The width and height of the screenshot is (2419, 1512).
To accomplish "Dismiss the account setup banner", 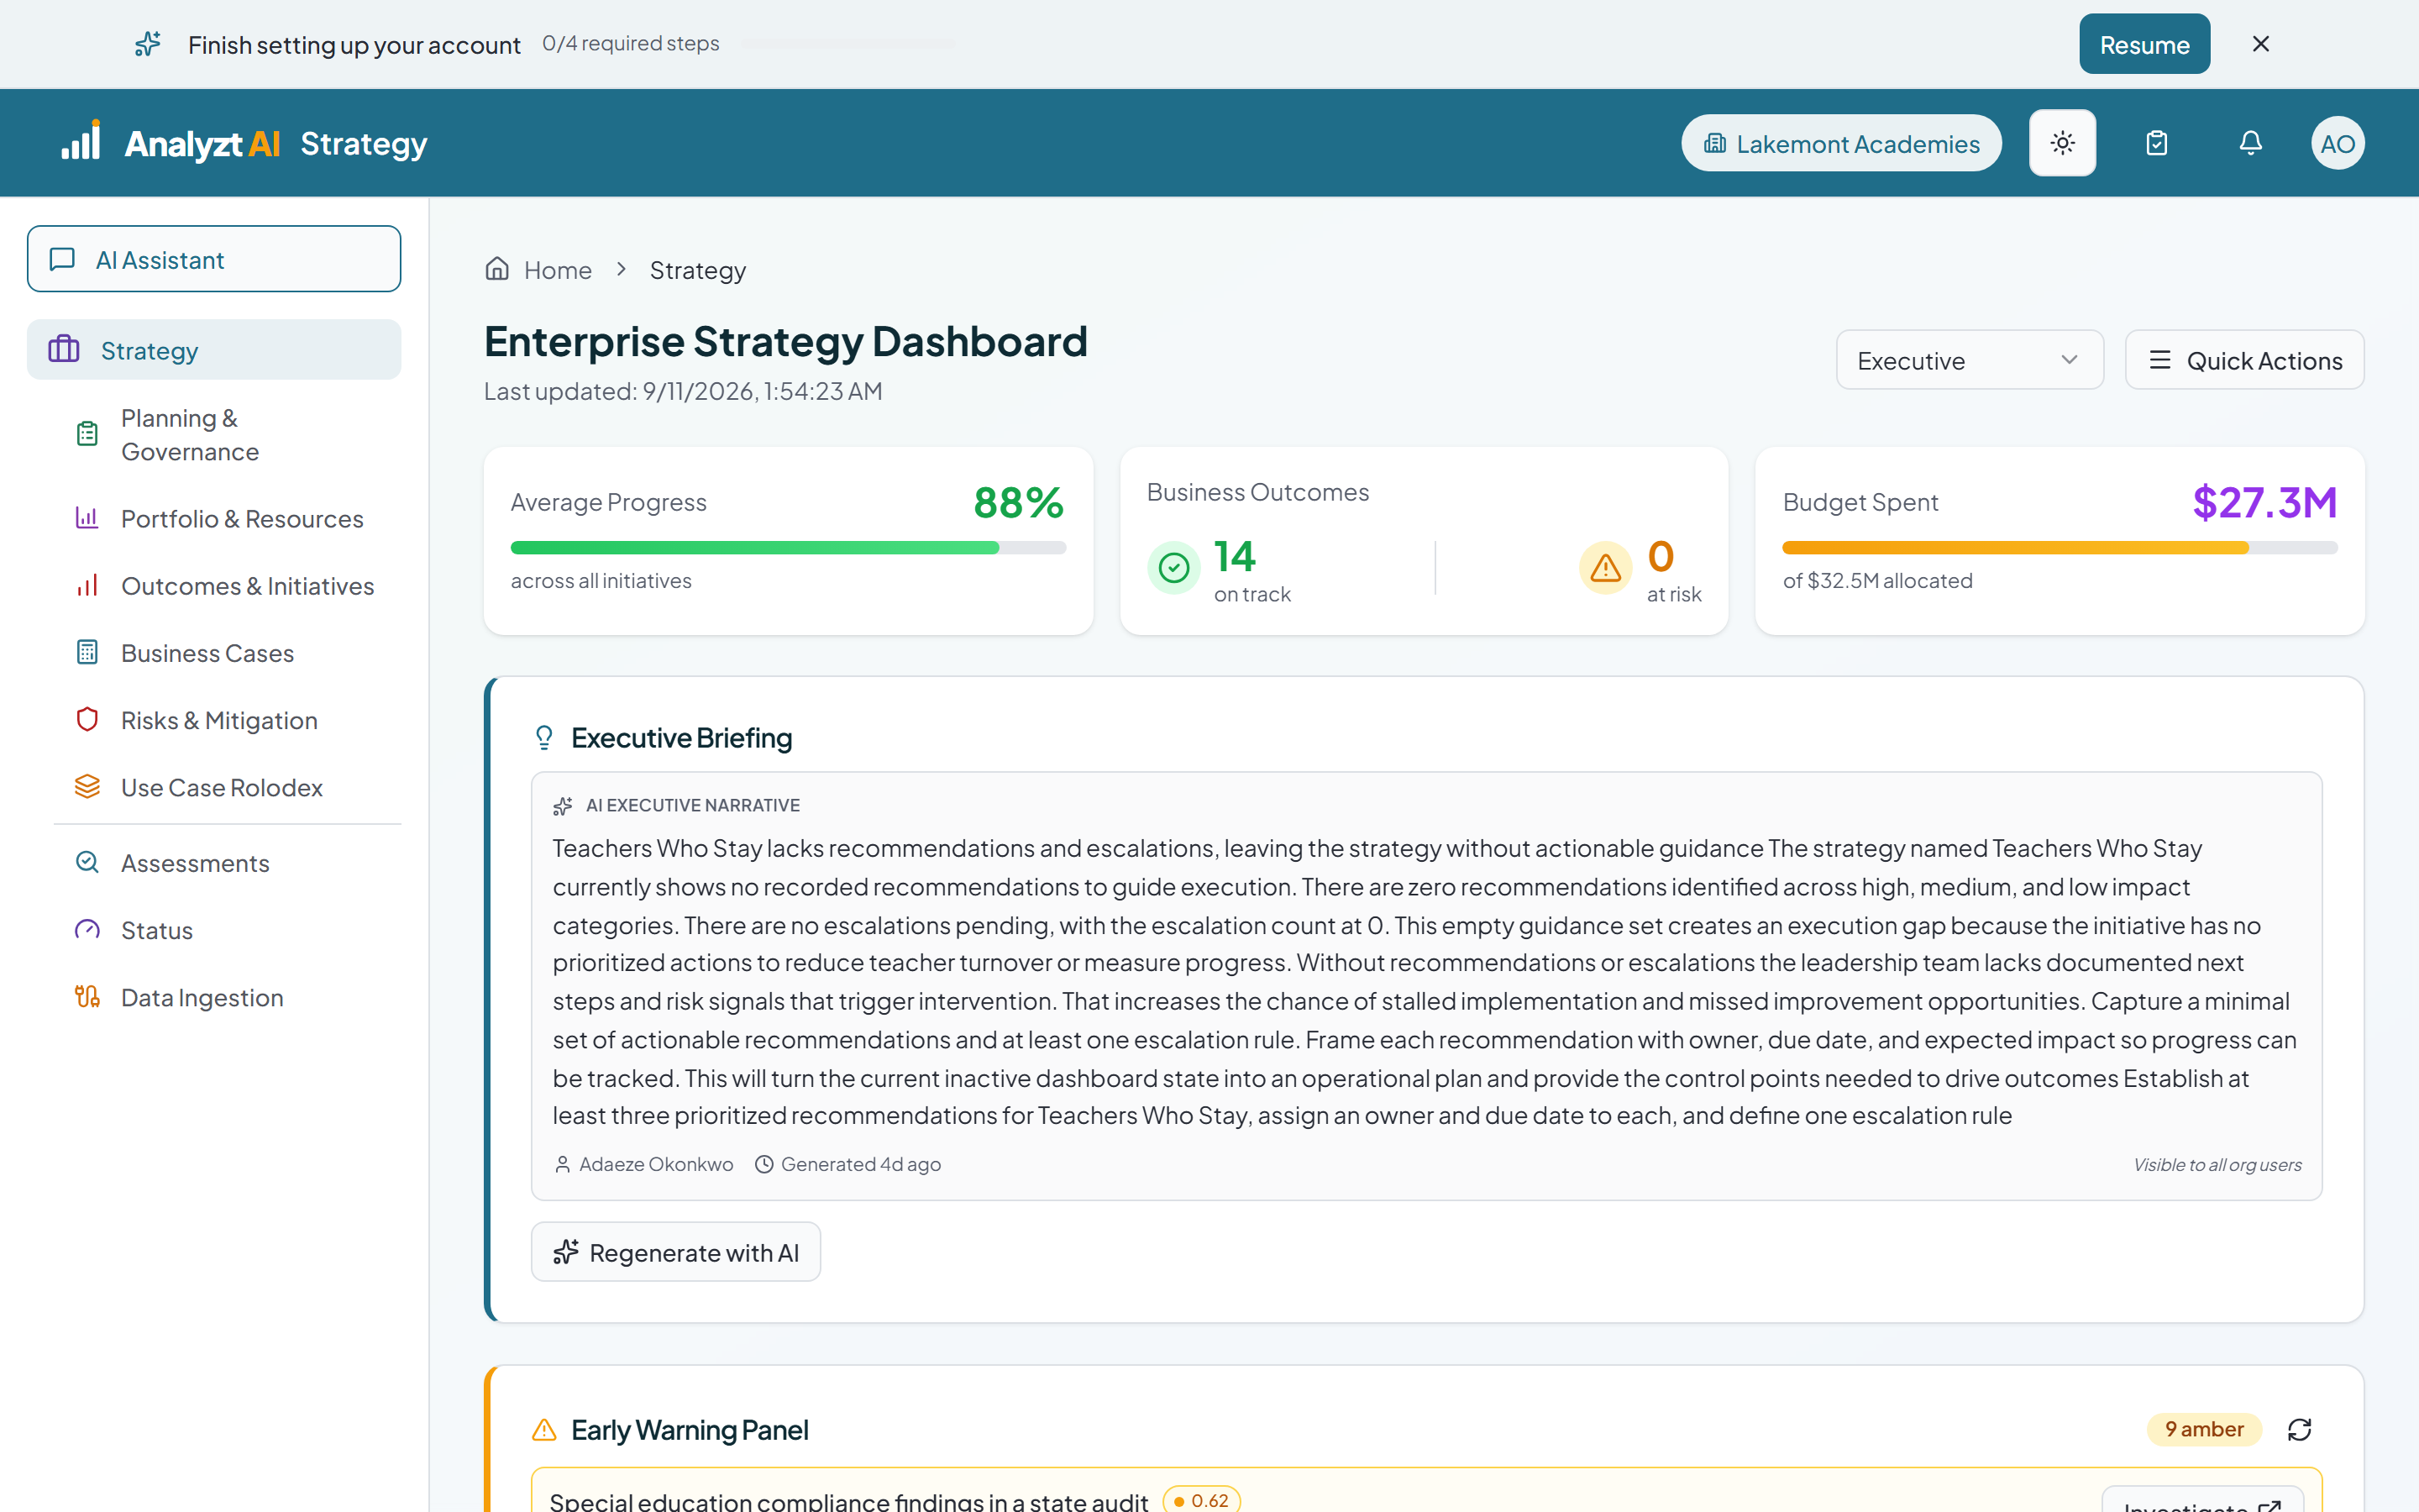I will (2260, 44).
